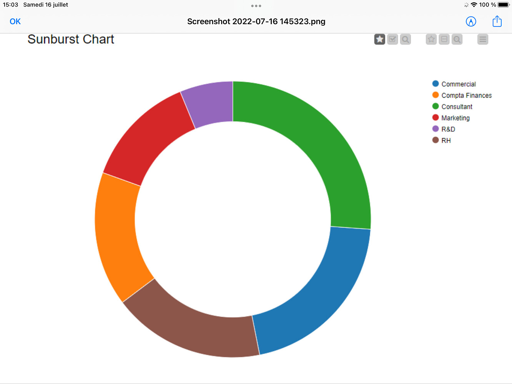This screenshot has width=512, height=384.
Task: Click the magnifier zoom-in icon
Action: [406, 39]
